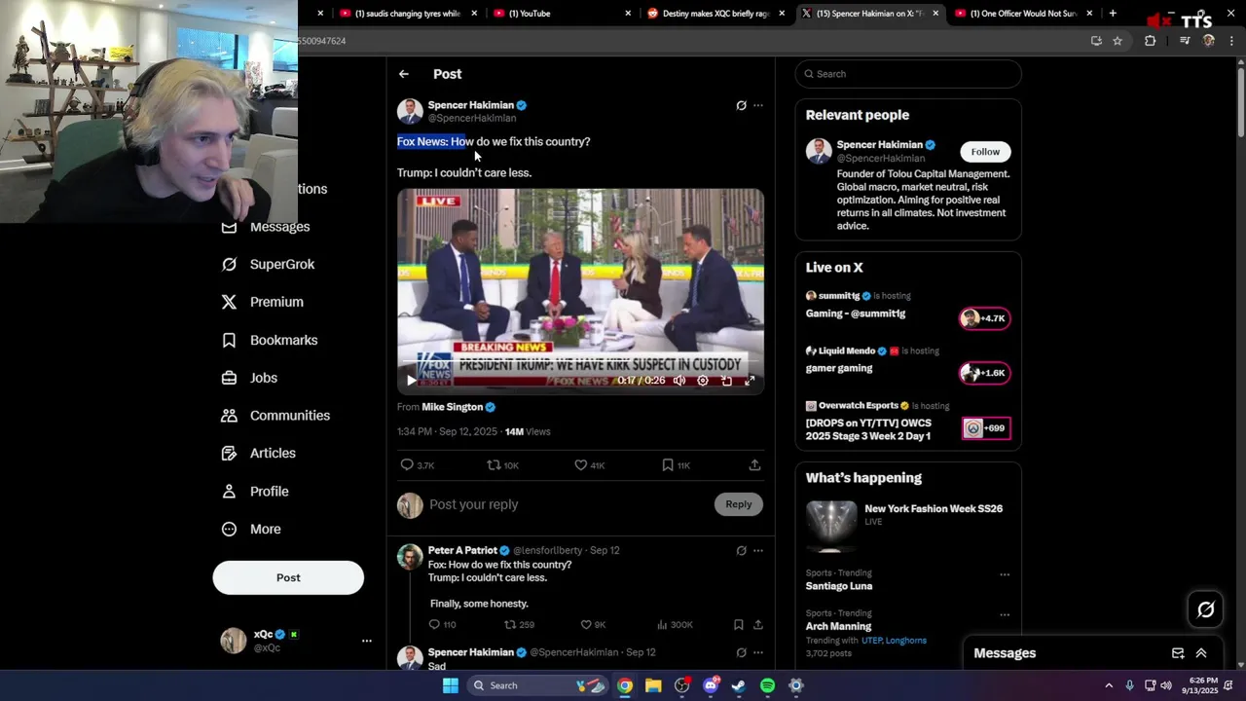This screenshot has height=701, width=1246.
Task: Expand the Messages drawer
Action: pos(1201,653)
